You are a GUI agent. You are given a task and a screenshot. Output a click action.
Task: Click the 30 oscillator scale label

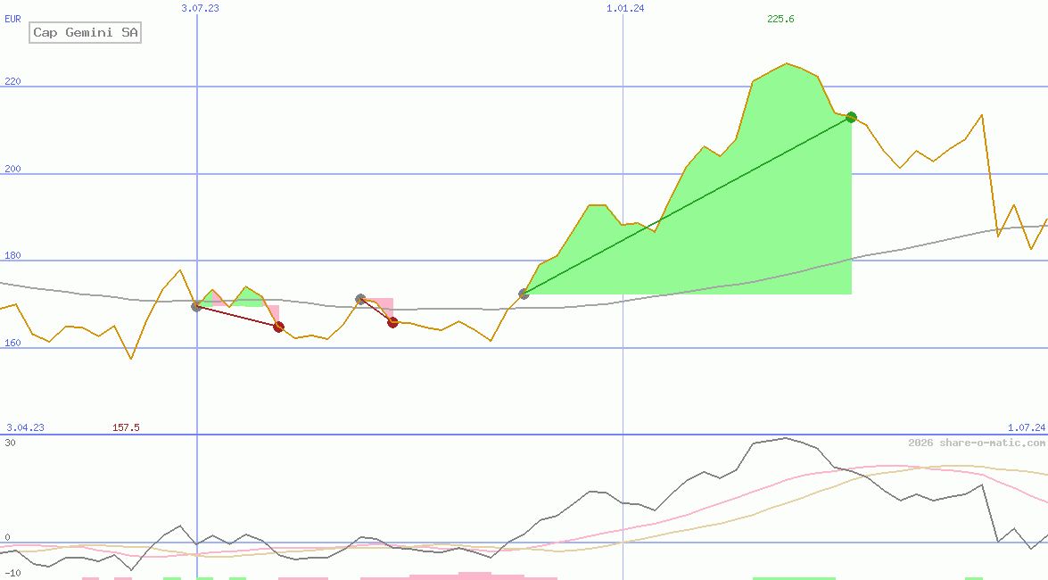[10, 443]
